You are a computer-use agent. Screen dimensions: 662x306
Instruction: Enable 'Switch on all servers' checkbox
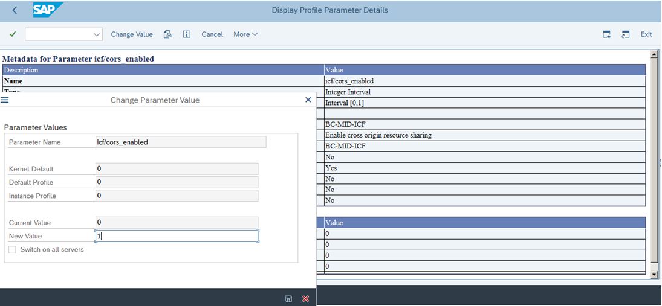pos(13,250)
